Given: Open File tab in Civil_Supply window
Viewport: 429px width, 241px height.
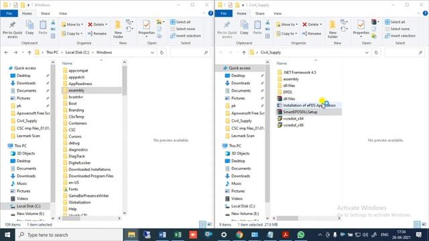Looking at the screenshot, I should pos(223,13).
